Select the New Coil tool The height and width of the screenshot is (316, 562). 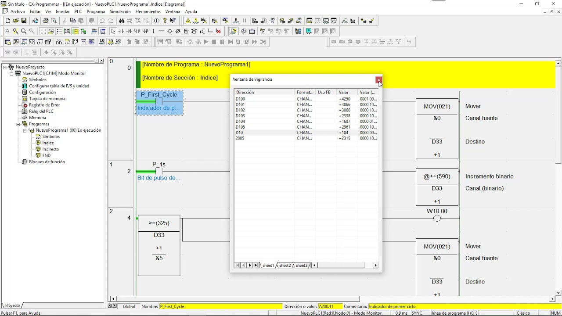coord(169,31)
